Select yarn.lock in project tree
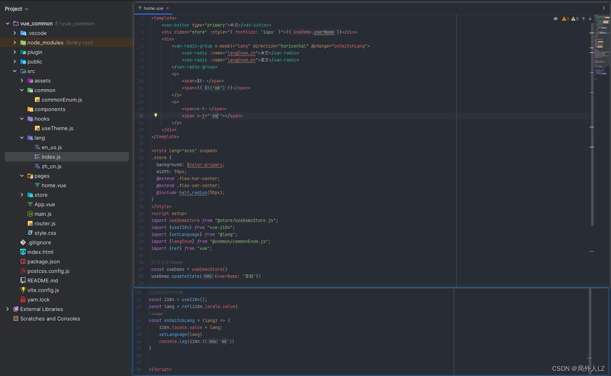This screenshot has width=611, height=376. (x=39, y=299)
